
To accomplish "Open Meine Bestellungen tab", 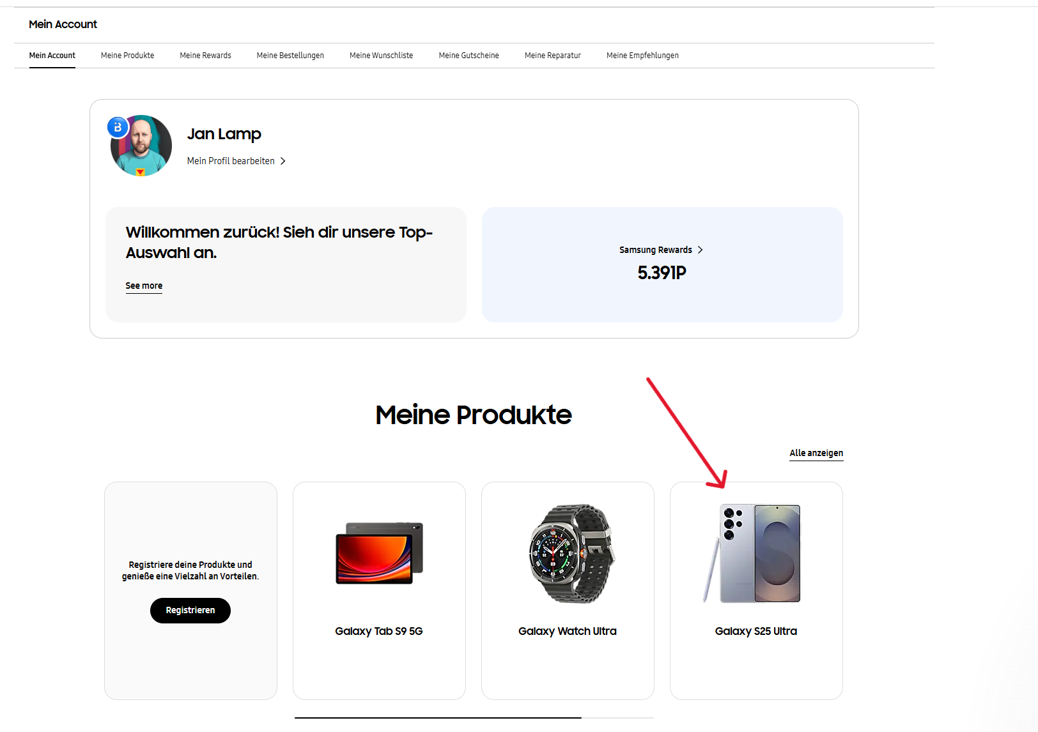I will [x=290, y=56].
